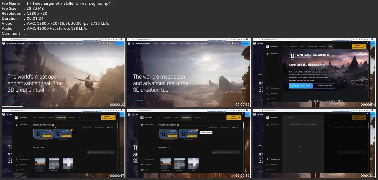The height and width of the screenshot is (180, 378).
Task: Select UE4 tab in 00:00:34 frame
Action: pyautogui.click(x=285, y=47)
